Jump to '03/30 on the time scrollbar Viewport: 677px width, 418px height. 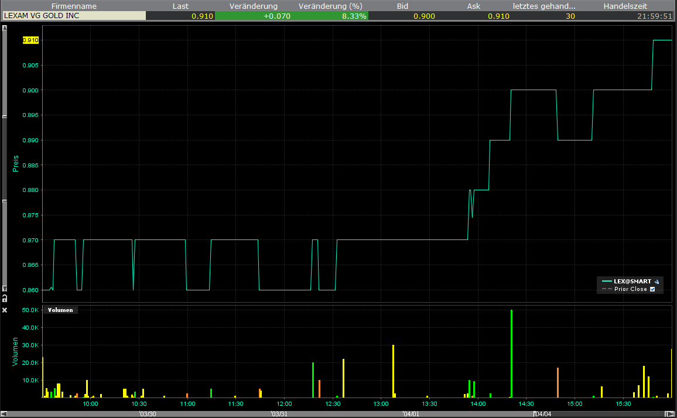pos(148,414)
